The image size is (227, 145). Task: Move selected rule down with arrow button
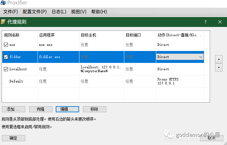click(219, 68)
